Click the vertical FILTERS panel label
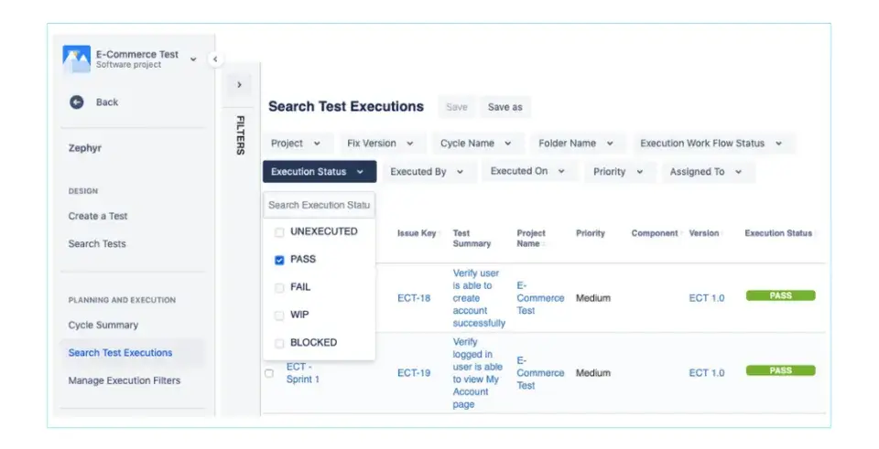The width and height of the screenshot is (879, 449). click(x=240, y=135)
